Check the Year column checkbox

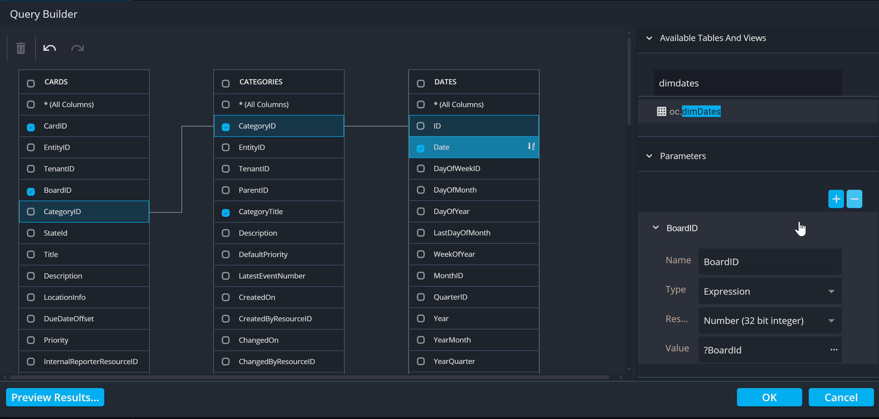click(420, 318)
